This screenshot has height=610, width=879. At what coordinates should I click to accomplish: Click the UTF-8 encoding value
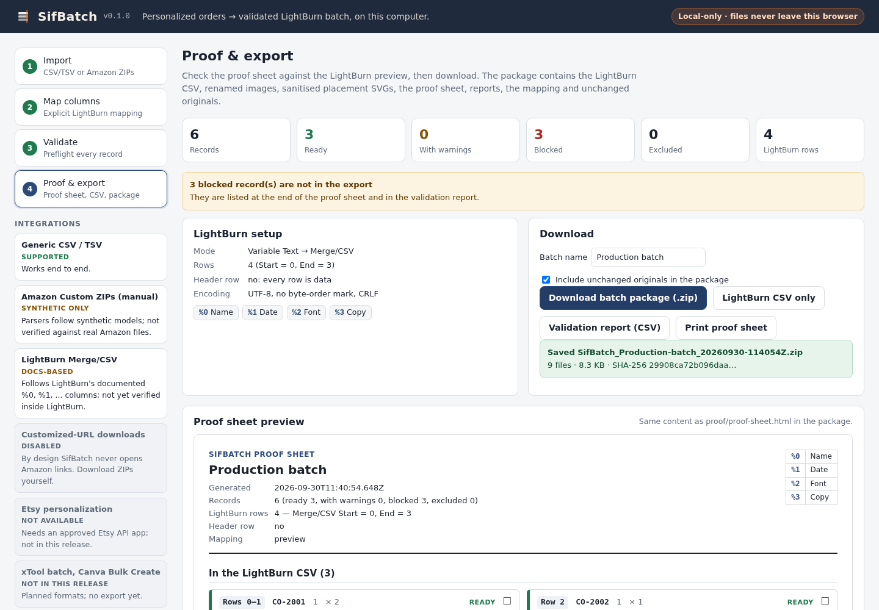pos(313,293)
